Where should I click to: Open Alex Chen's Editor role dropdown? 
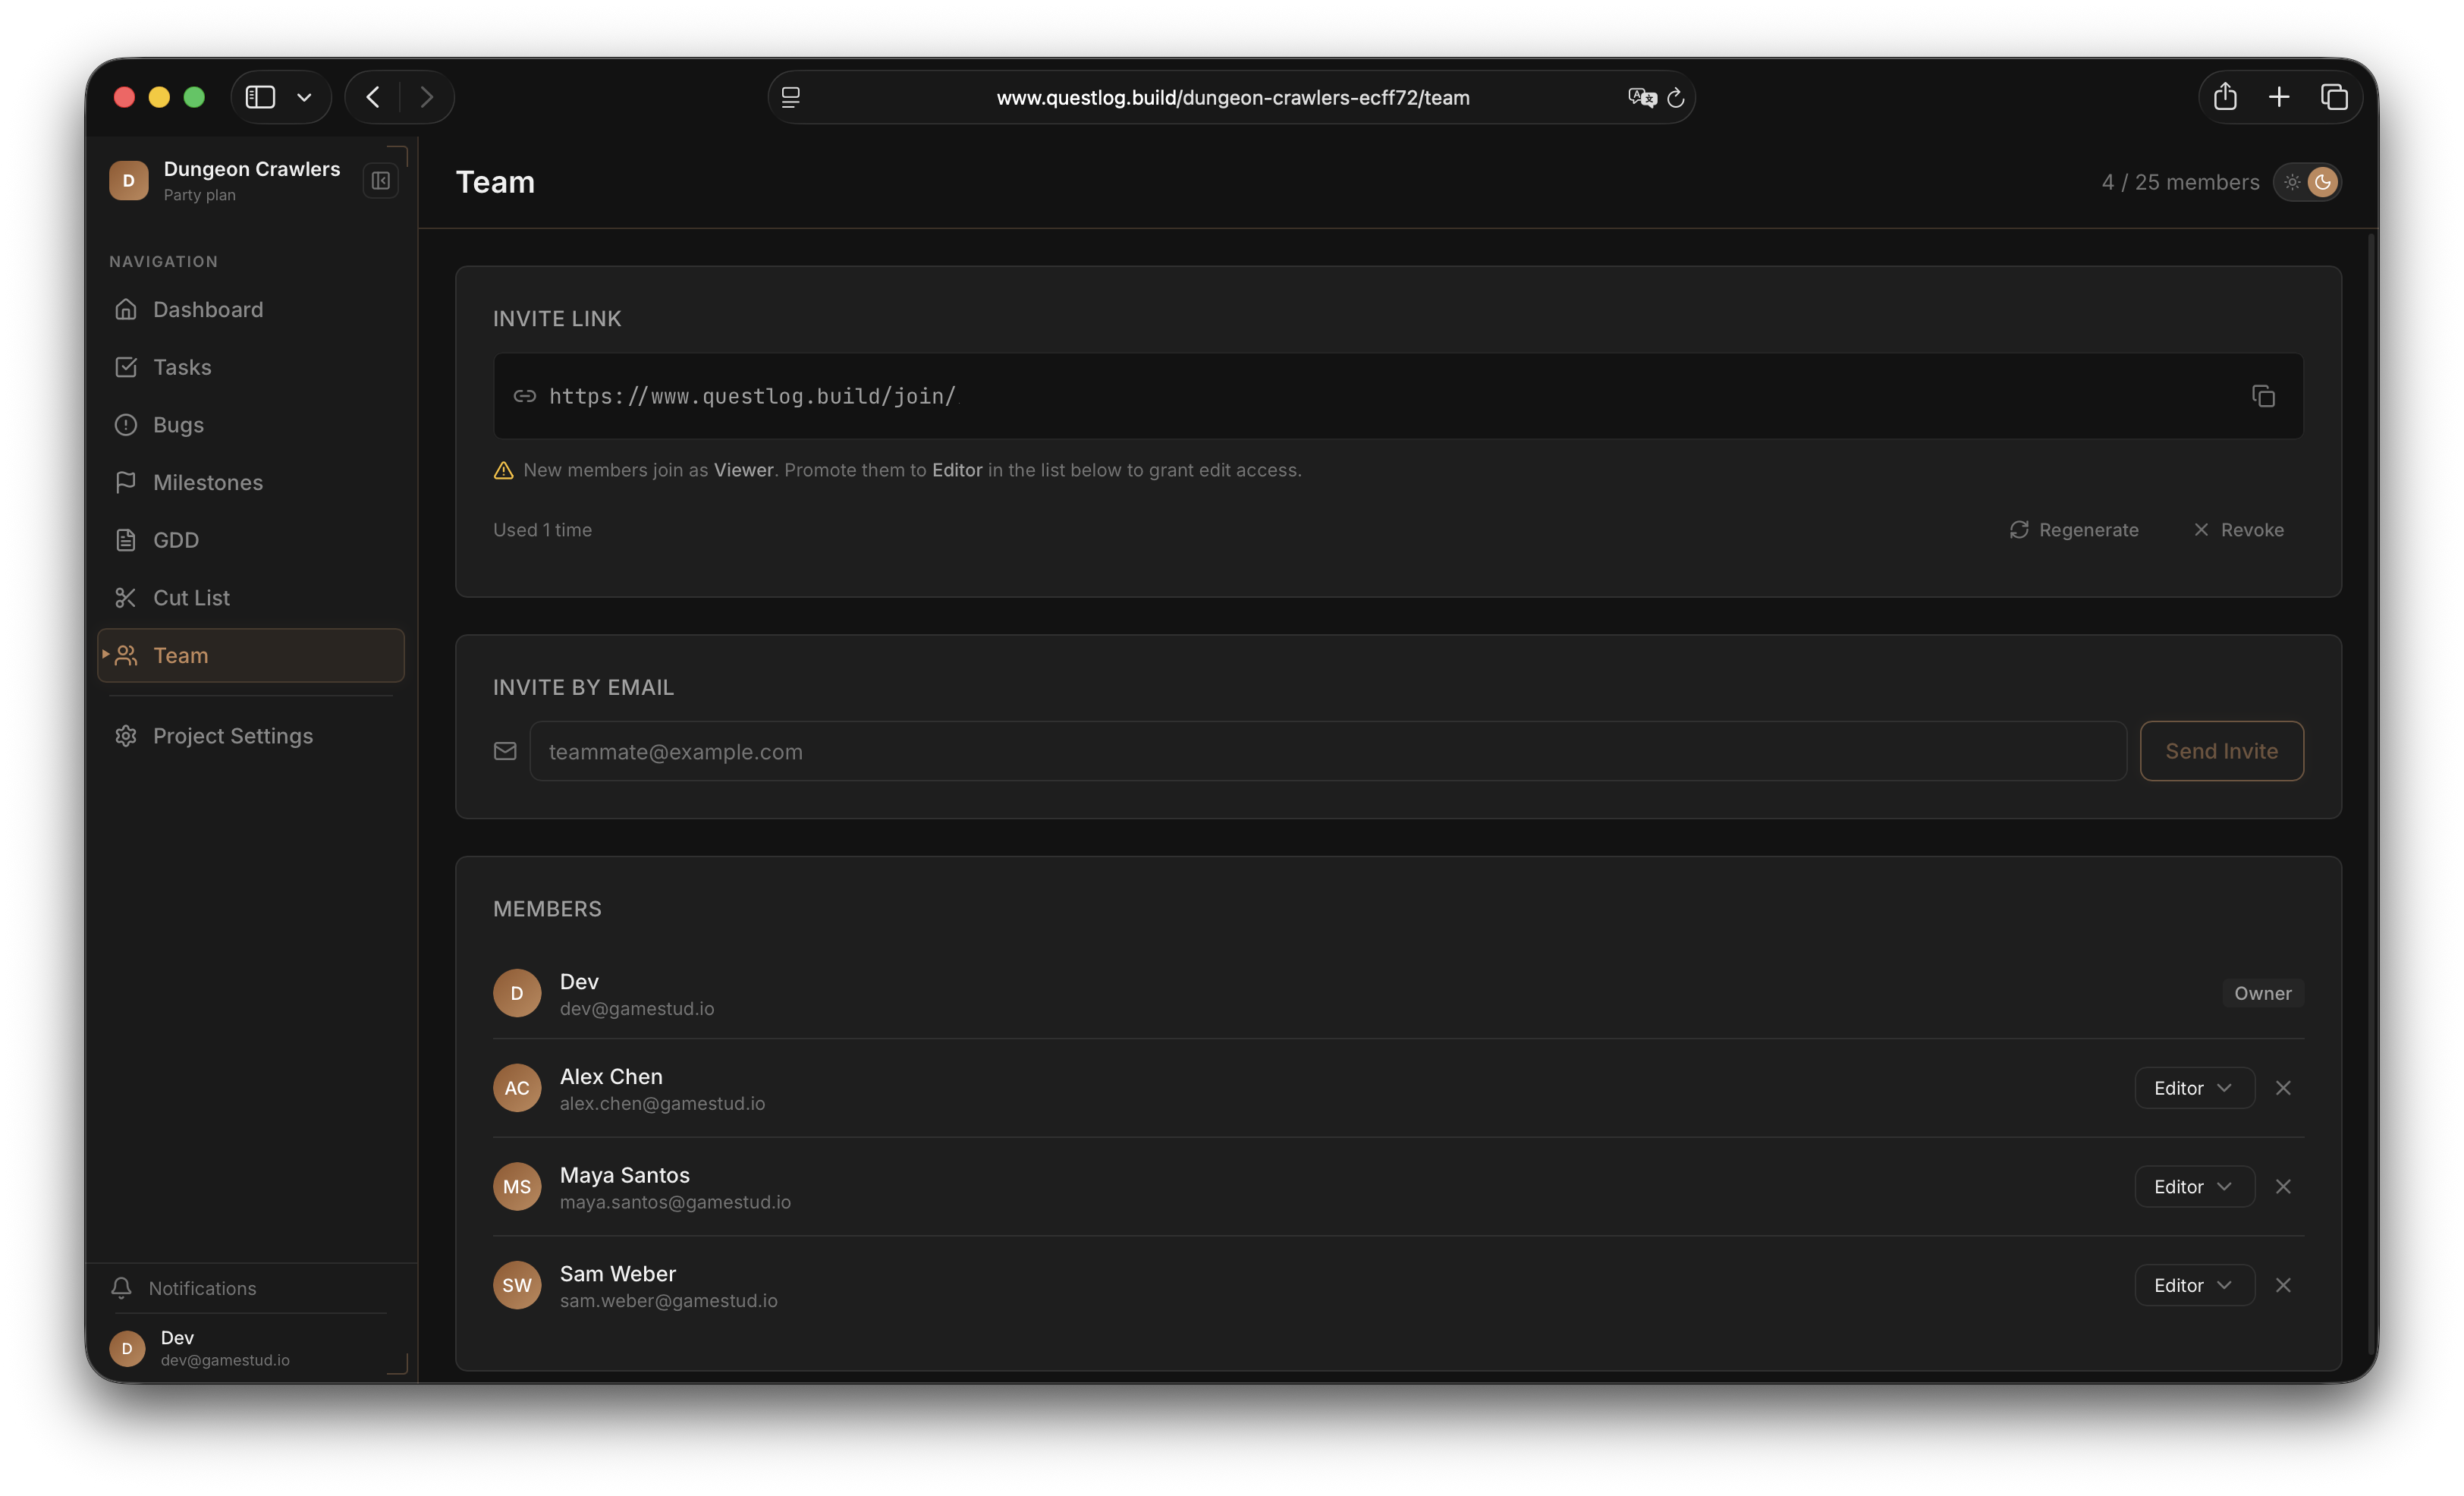(2194, 1088)
